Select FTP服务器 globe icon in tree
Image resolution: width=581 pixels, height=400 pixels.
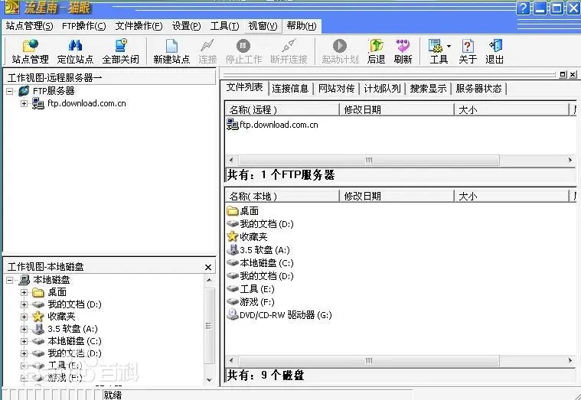tap(24, 91)
